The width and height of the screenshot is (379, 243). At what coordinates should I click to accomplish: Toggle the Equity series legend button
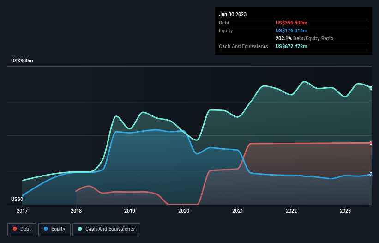click(x=54, y=229)
